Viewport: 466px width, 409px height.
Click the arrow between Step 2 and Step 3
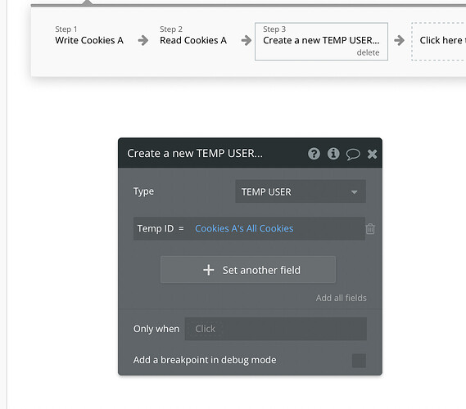pyautogui.click(x=247, y=40)
